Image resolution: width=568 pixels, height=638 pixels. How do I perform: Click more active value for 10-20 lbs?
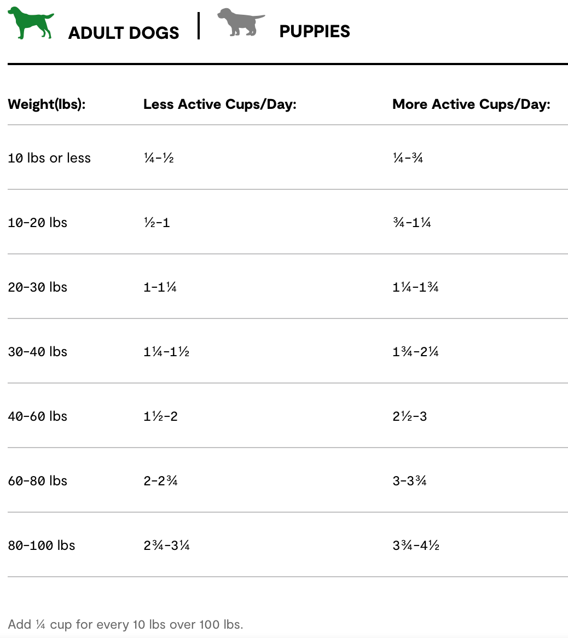click(411, 223)
